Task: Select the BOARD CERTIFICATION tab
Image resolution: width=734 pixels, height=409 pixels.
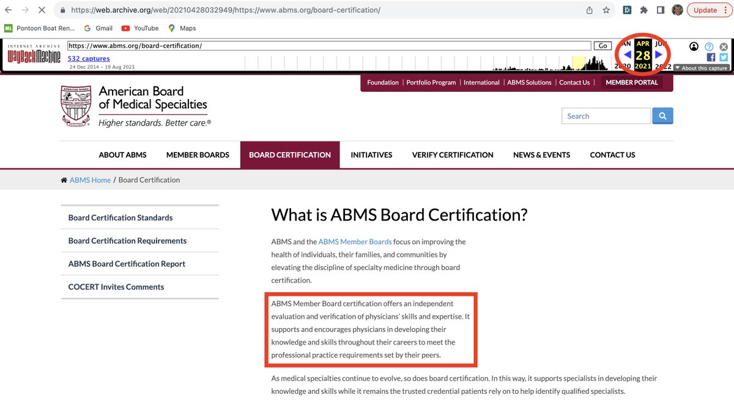Action: coord(290,155)
